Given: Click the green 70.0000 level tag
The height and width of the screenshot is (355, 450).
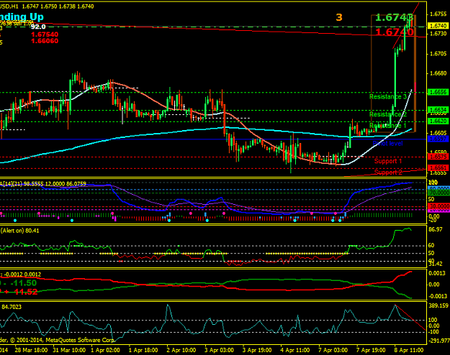Looking at the screenshot, I should [438, 193].
